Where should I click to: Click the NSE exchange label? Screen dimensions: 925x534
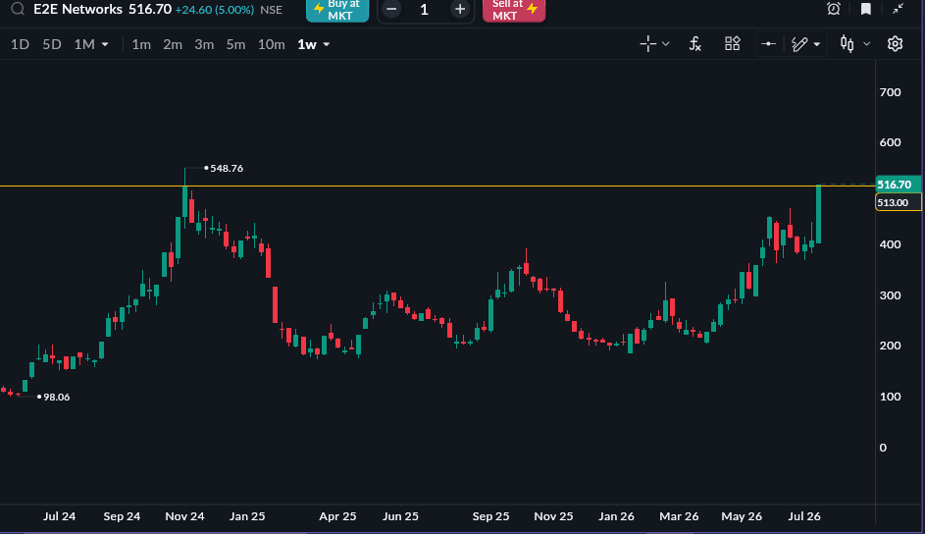272,10
